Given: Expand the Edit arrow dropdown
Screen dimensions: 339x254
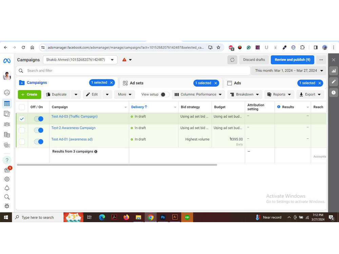Looking at the screenshot, I should pos(107,94).
